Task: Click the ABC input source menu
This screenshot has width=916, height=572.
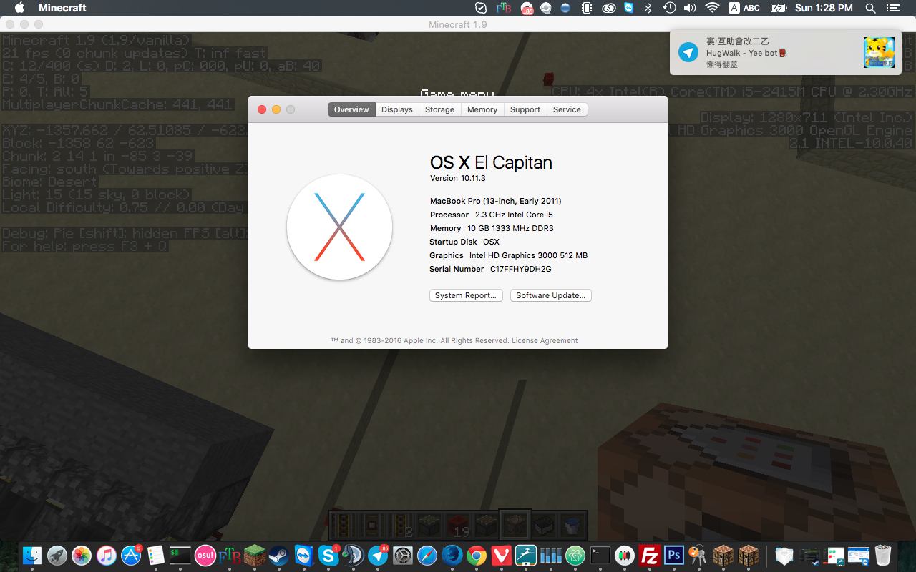Action: point(744,8)
